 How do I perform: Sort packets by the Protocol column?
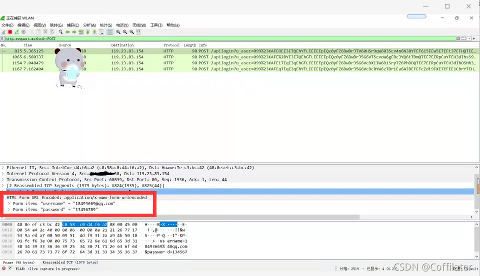[172, 45]
